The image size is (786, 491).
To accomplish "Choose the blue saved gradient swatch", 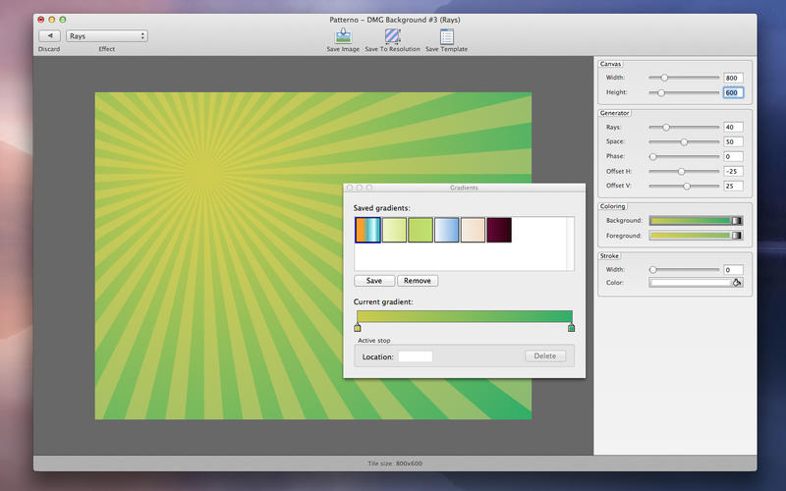I will point(447,230).
